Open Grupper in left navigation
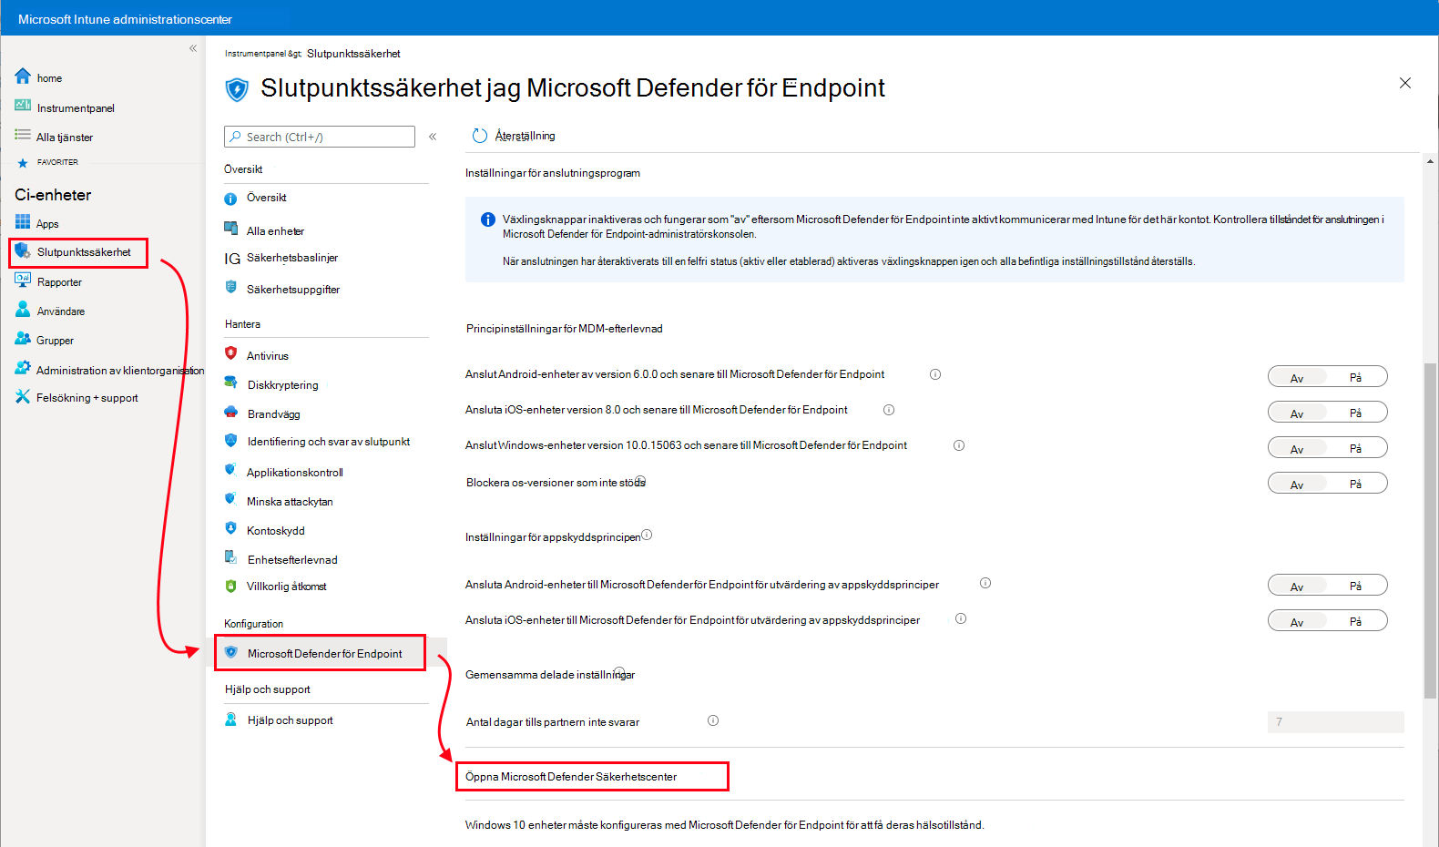 [x=55, y=341]
